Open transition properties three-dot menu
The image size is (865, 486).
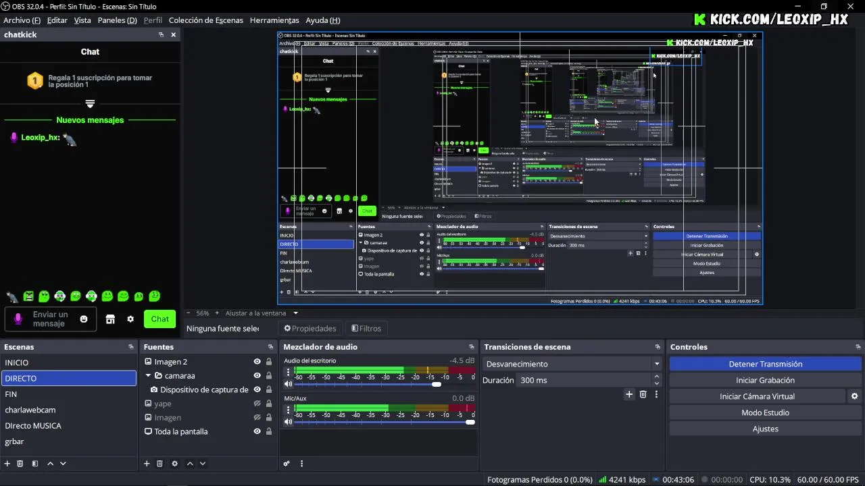656,394
